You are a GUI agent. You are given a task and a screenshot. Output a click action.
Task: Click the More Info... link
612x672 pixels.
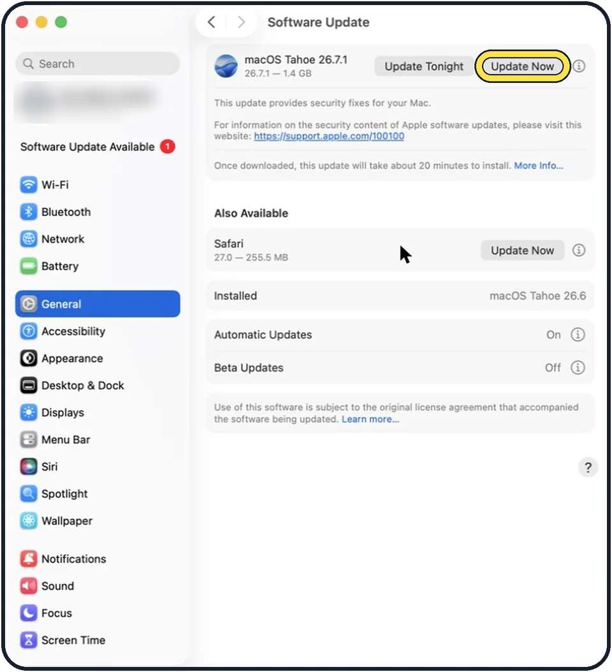click(538, 165)
